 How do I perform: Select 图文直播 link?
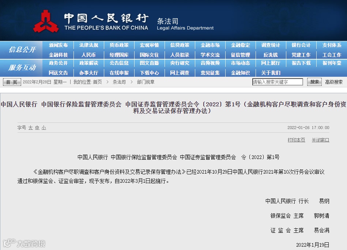(150, 63)
